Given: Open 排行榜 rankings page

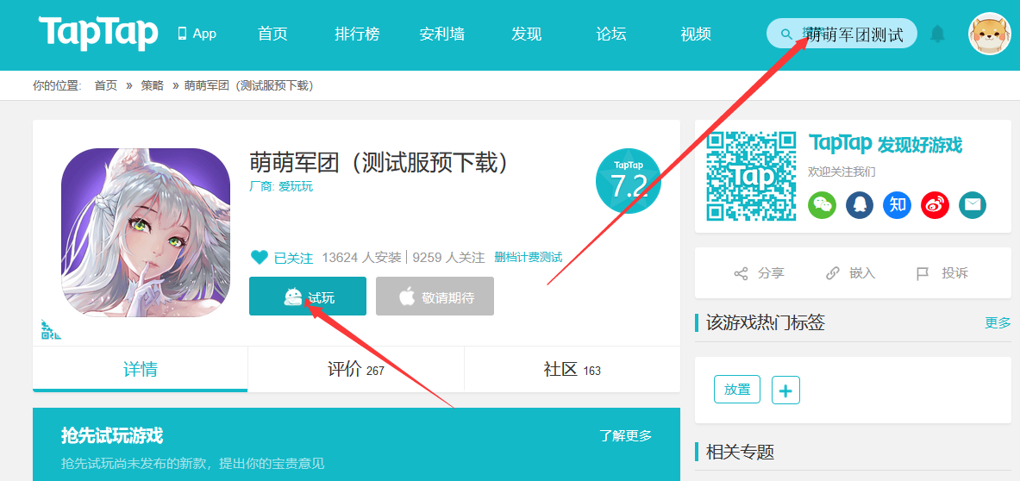Looking at the screenshot, I should coord(357,34).
